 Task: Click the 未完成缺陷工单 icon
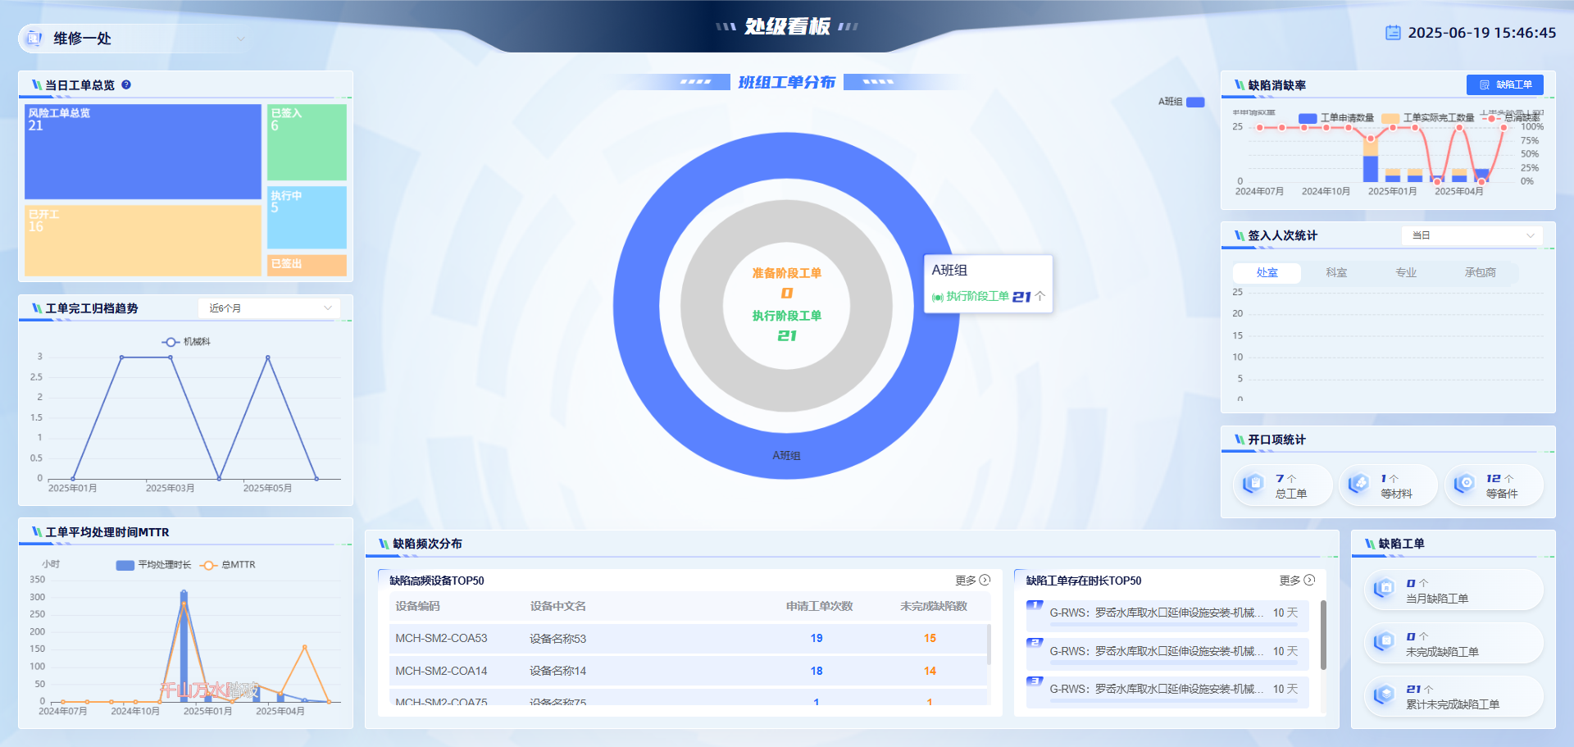[1384, 642]
